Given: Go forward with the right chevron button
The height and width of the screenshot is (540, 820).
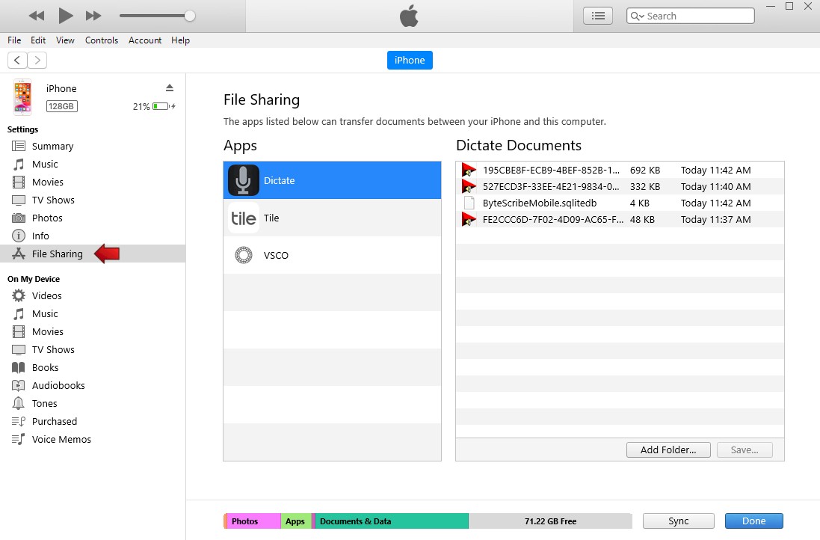Looking at the screenshot, I should coord(37,60).
